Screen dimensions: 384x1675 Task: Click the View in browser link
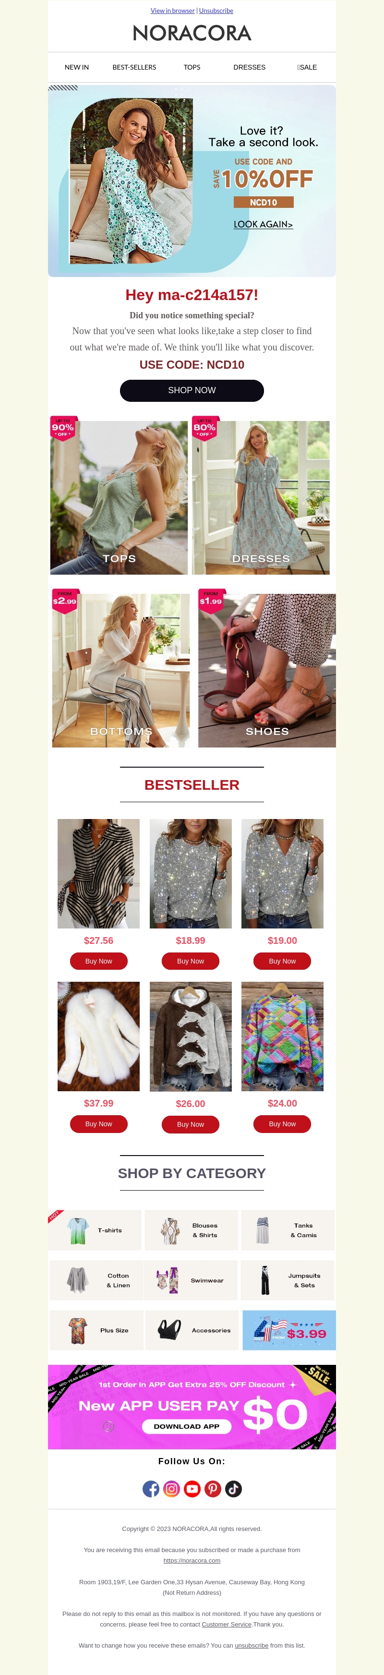coord(173,11)
